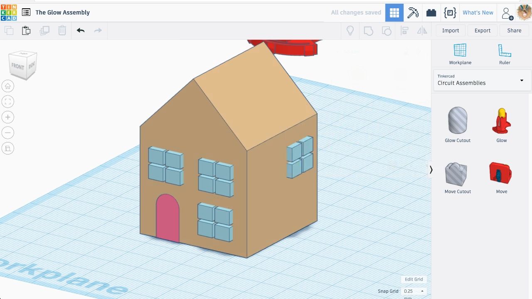Image resolution: width=532 pixels, height=299 pixels.
Task: Click the Duplicate and repeat icon
Action: [44, 30]
